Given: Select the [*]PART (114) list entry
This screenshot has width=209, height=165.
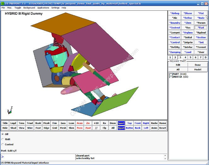Looking at the screenshot, I should [x=178, y=74].
